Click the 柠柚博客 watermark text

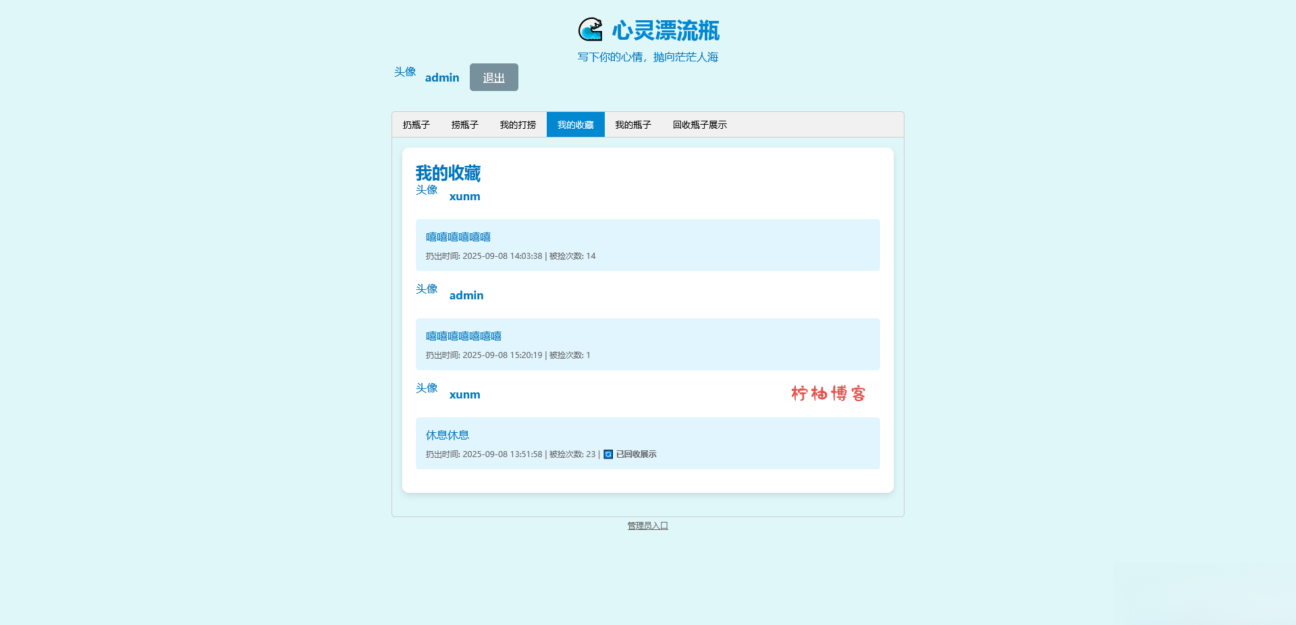[828, 394]
